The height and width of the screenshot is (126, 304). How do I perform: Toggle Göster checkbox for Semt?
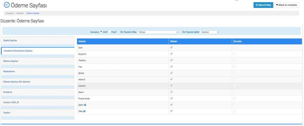click(x=172, y=92)
